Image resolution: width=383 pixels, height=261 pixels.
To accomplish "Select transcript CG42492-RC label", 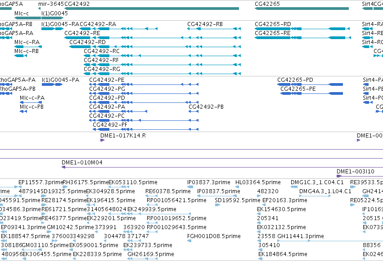I will [102, 51].
